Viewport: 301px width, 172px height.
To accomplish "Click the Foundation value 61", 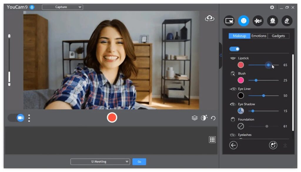I will coord(285,126).
